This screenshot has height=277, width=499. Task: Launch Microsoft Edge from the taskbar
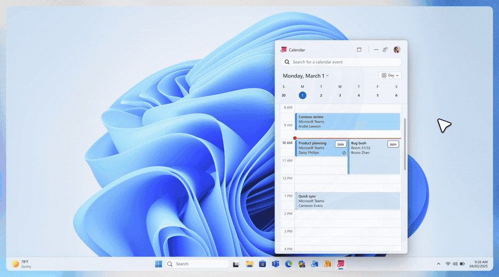[x=288, y=264]
